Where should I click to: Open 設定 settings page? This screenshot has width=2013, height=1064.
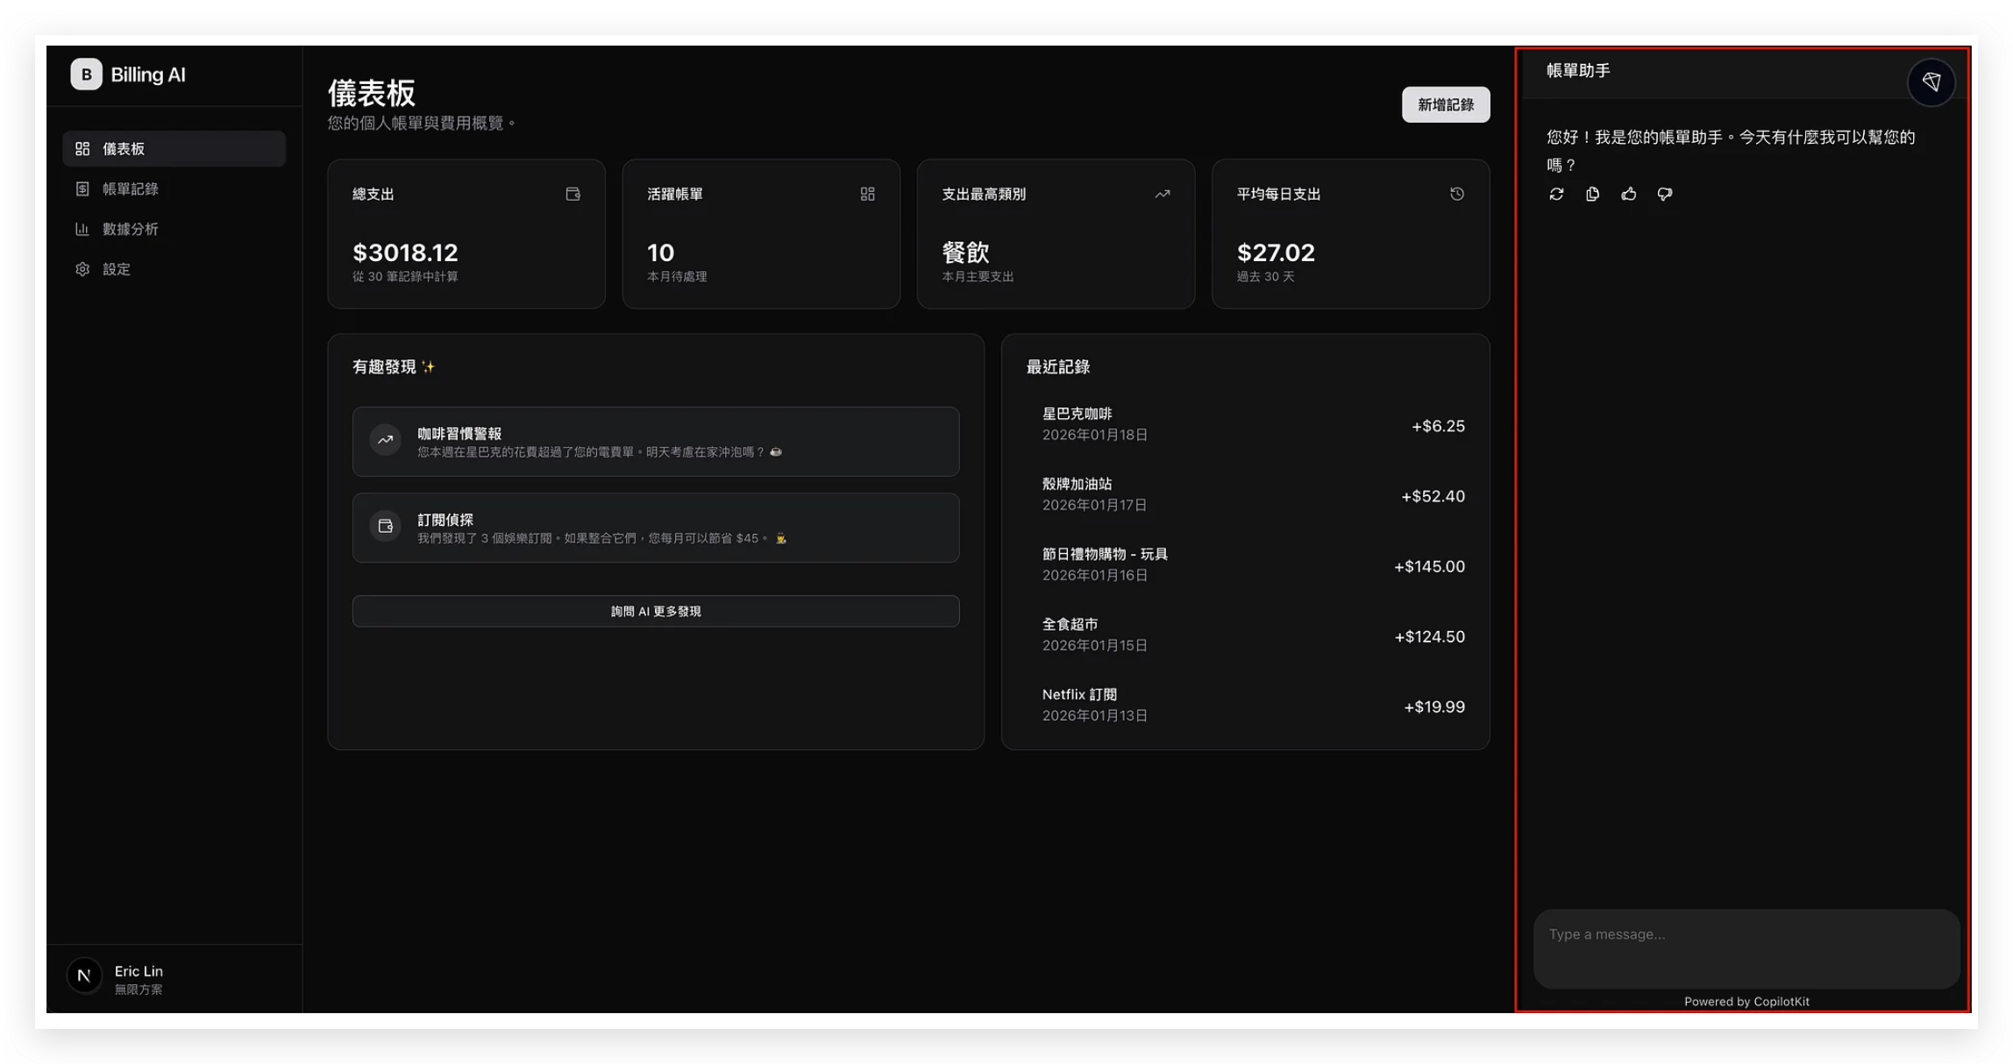point(116,270)
